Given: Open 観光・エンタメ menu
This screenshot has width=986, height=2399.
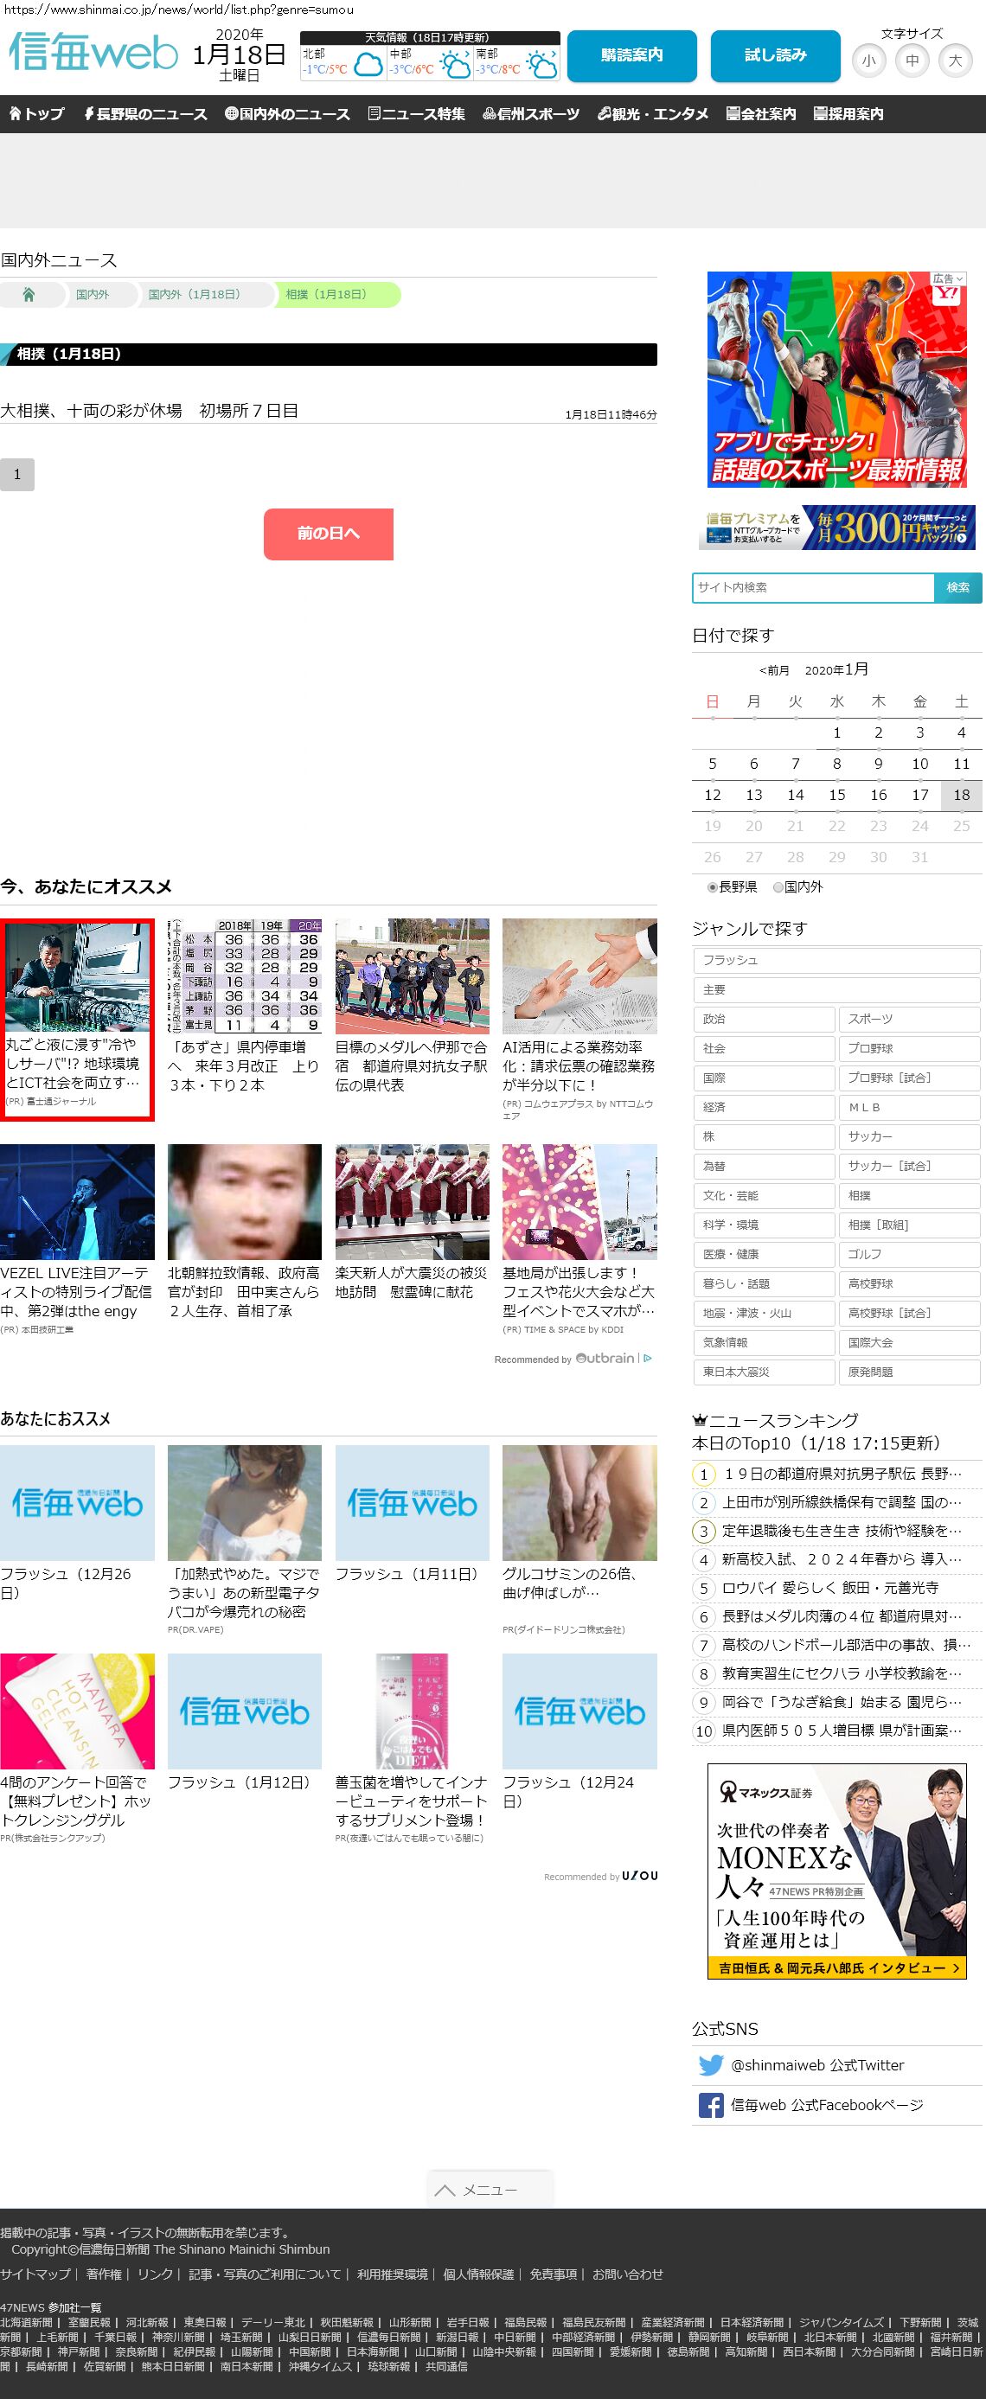Looking at the screenshot, I should click(653, 113).
